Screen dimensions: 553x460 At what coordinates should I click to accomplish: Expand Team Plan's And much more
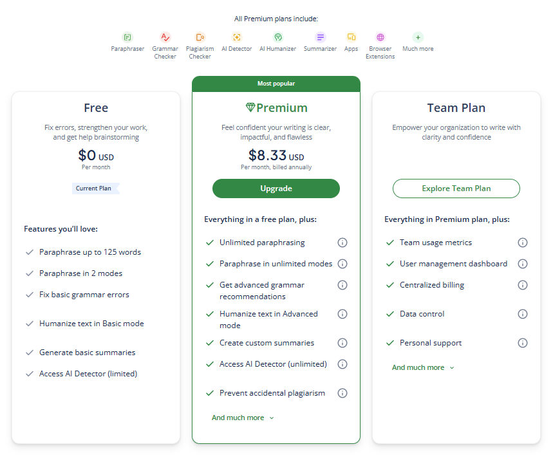point(423,367)
